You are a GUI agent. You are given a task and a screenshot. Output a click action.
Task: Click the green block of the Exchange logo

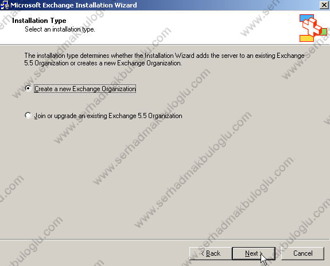pos(324,32)
